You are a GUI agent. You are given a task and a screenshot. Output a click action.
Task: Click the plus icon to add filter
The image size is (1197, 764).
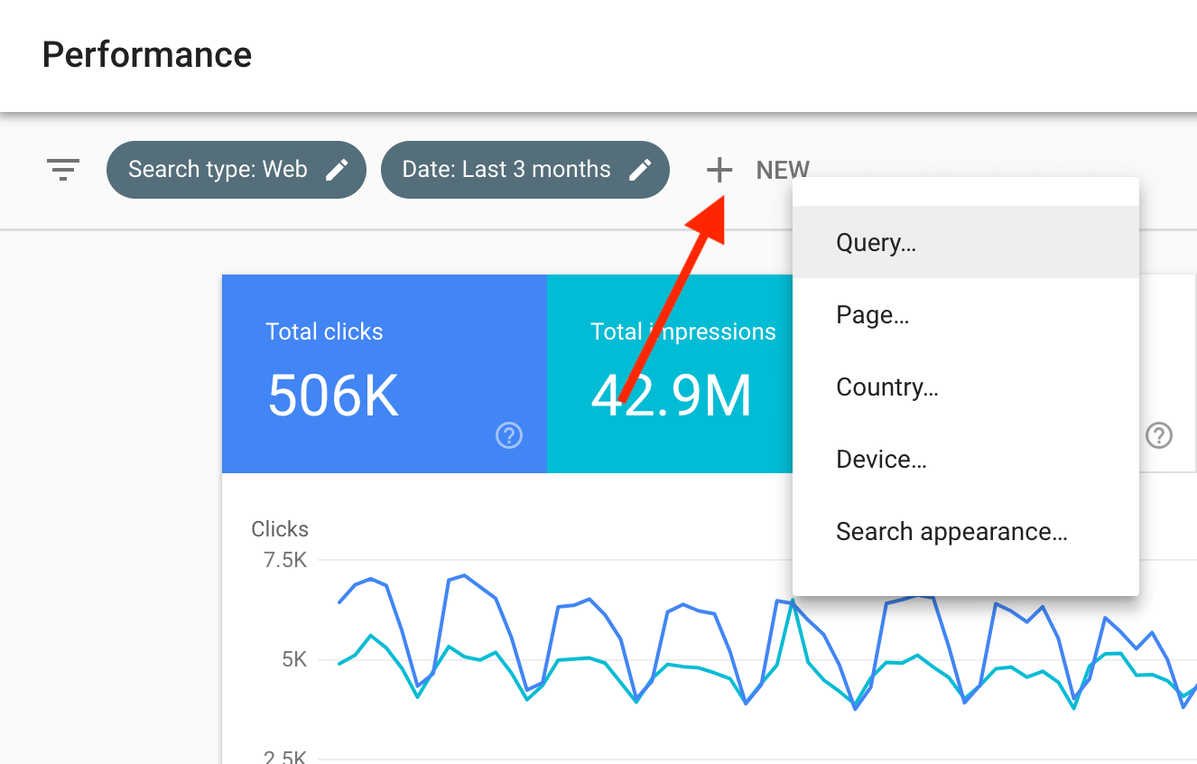pos(719,170)
